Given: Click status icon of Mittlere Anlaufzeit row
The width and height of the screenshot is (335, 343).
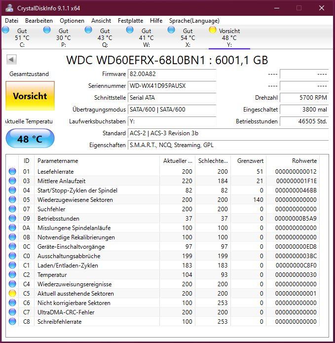Looking at the screenshot, I should (12, 181).
